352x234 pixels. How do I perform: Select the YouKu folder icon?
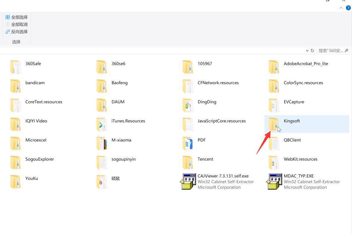coord(15,182)
